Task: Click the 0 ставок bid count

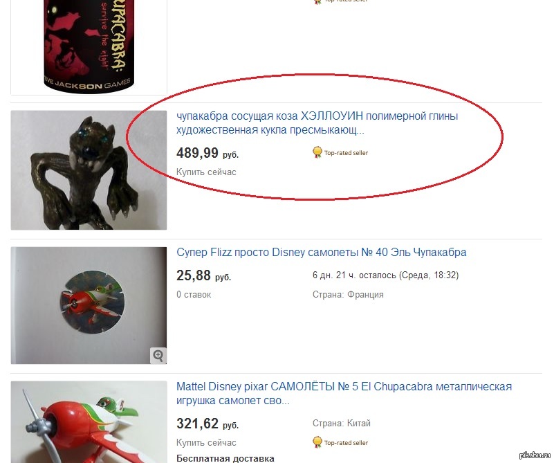Action: 194,294
